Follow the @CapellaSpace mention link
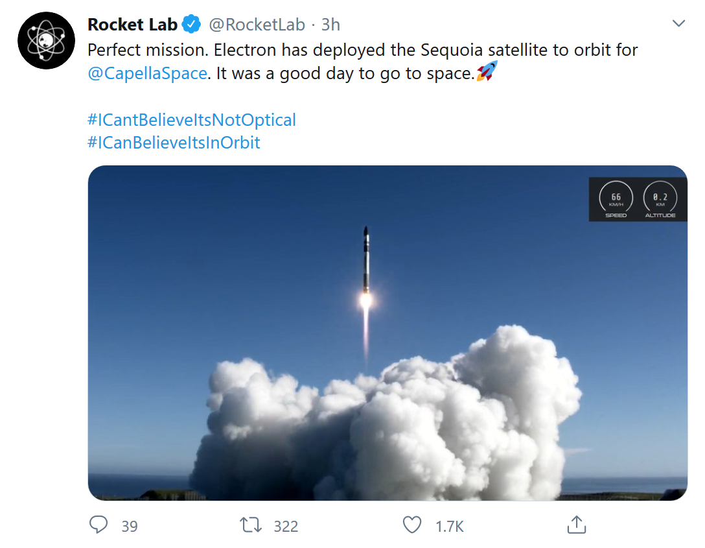Viewport: 705px width, 548px height. (x=148, y=73)
